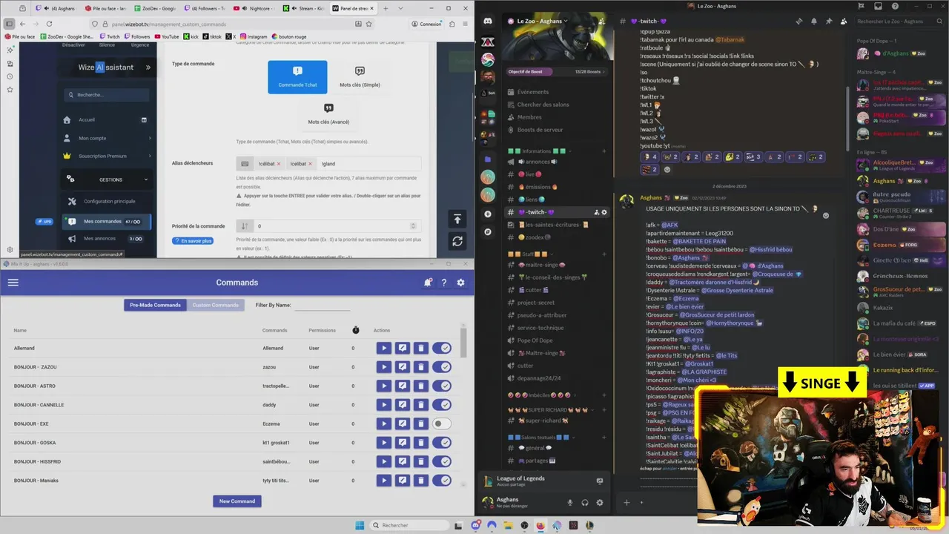
Task: Disable the BONJOUR - ZAZOU toggle
Action: click(x=442, y=367)
